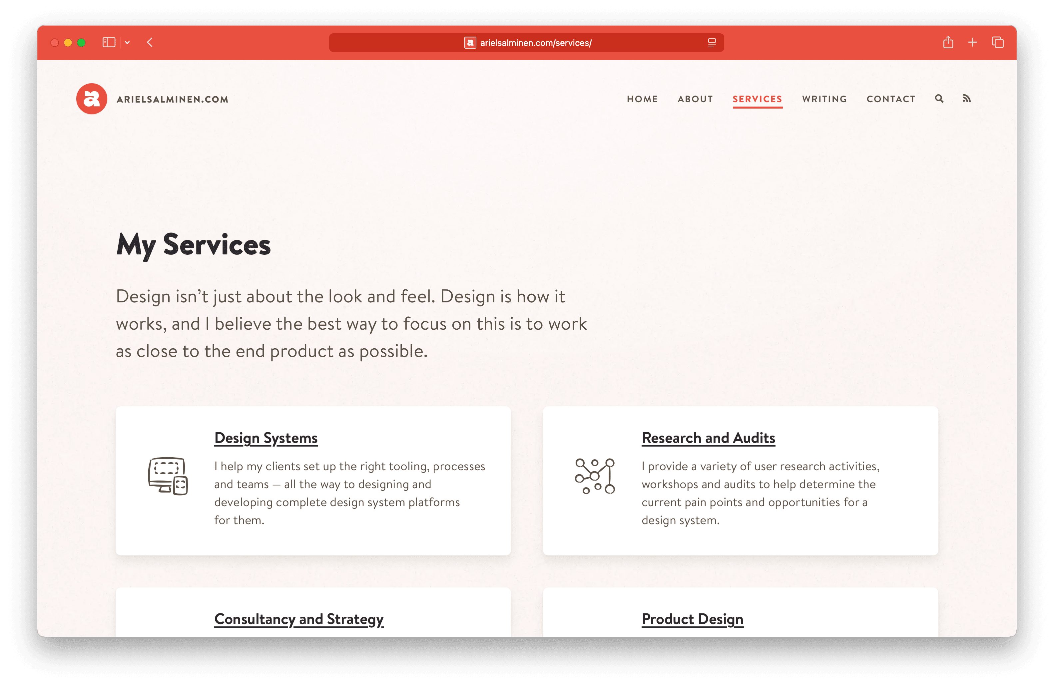
Task: Click the Research and Audits network icon
Action: [595, 476]
